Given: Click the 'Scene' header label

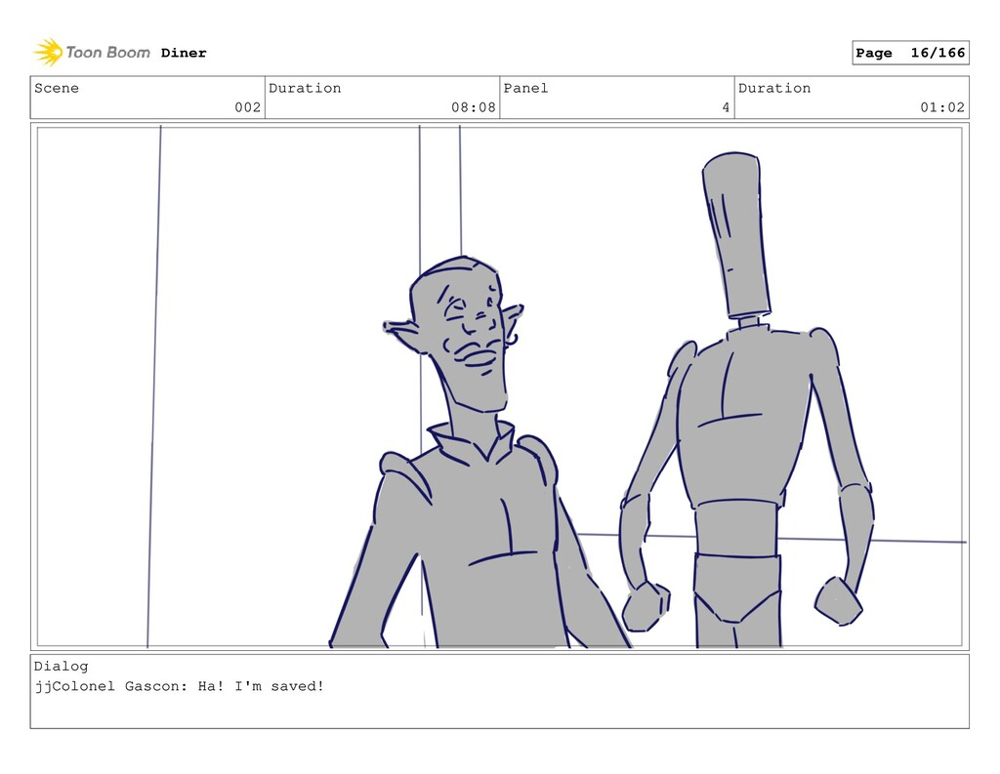Looking at the screenshot, I should coord(57,88).
